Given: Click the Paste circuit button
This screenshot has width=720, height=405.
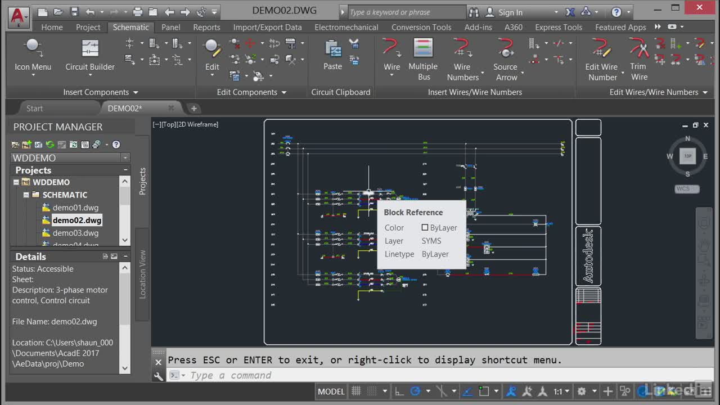Looking at the screenshot, I should point(332,55).
